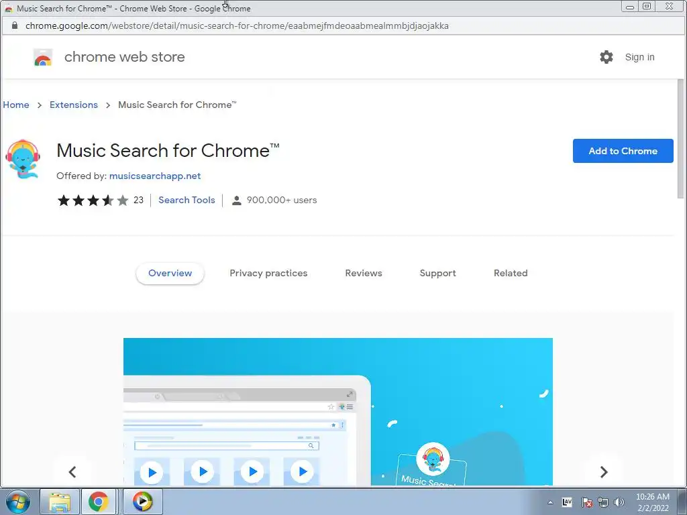This screenshot has height=515, width=687.
Task: Click the Sign in link
Action: click(639, 58)
